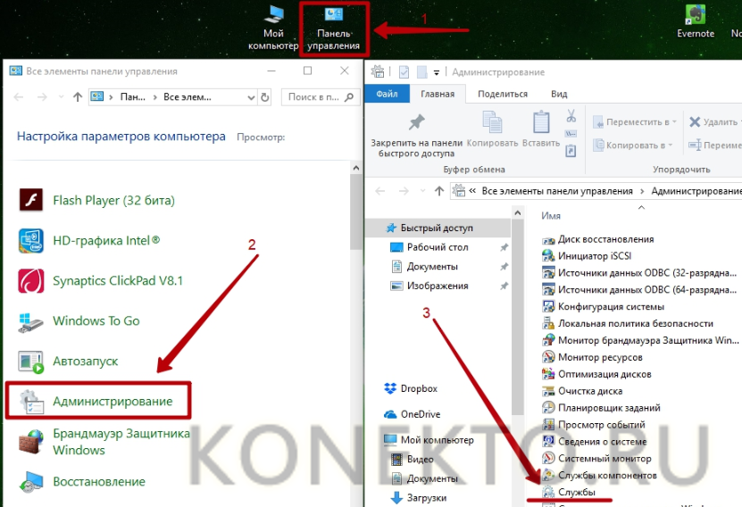Open Системный монитор entry

[596, 458]
